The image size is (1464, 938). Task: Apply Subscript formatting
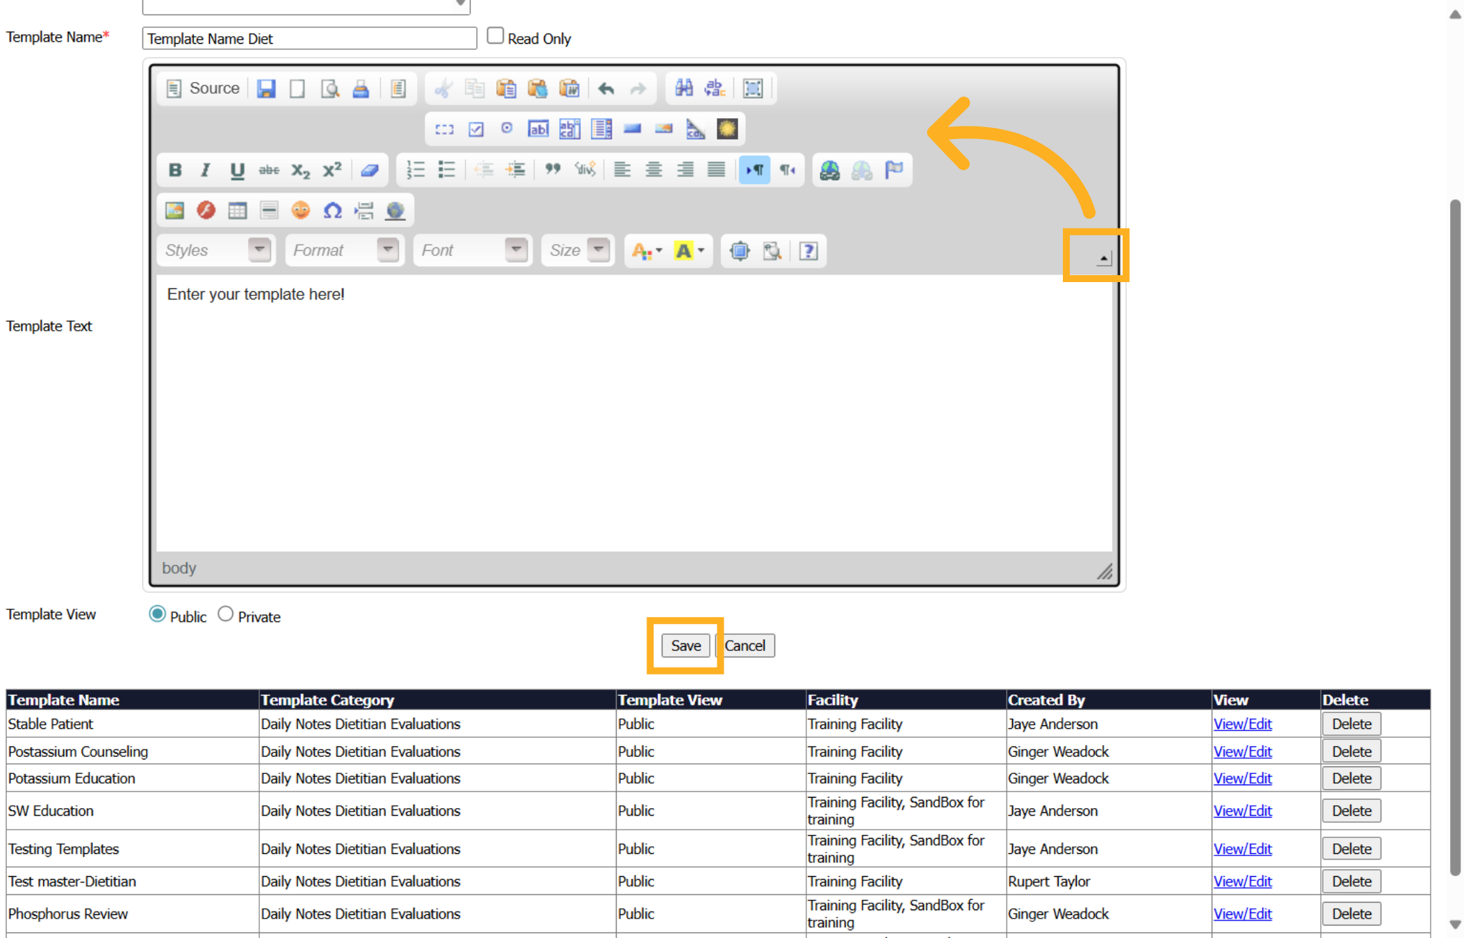click(x=300, y=170)
